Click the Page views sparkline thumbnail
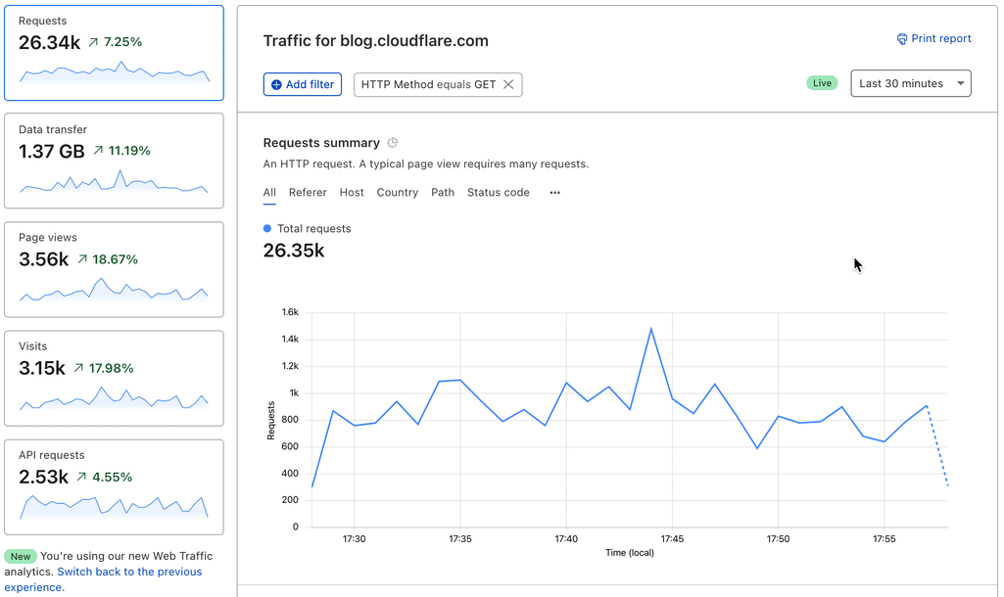This screenshot has width=1004, height=597. (x=115, y=290)
